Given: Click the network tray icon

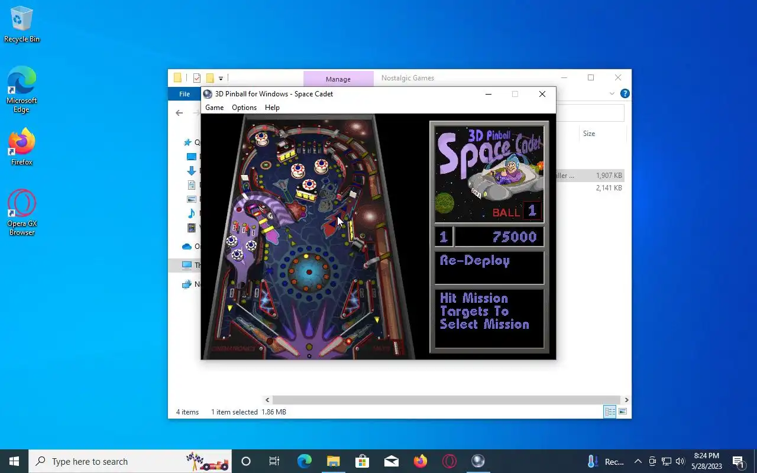Looking at the screenshot, I should coord(667,461).
